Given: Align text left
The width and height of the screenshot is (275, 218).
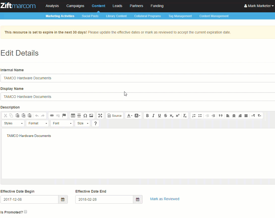Looking at the screenshot, I should [228, 116].
